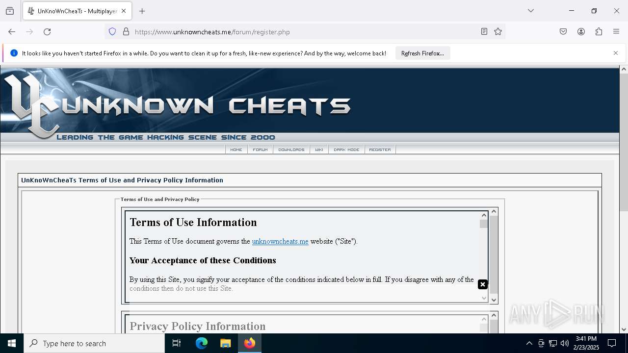Screen dimensions: 628x353
Task: Click the Terms of Use Information heading
Action: pyautogui.click(x=193, y=222)
